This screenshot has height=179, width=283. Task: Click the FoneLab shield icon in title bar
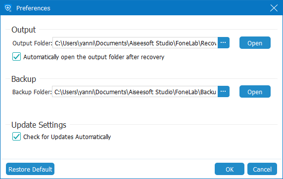coord(8,8)
